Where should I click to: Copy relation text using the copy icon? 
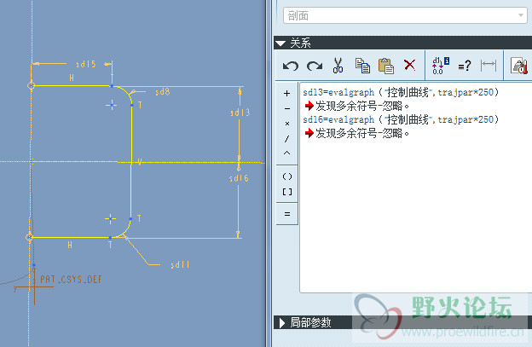[362, 66]
